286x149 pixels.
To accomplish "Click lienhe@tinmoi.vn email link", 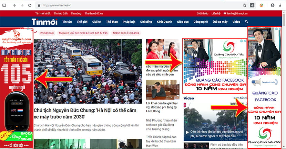I will [x=236, y=13].
